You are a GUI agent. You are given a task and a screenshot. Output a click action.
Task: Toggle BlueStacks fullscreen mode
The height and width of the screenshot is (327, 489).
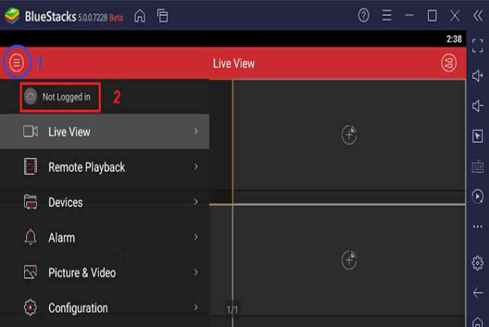(x=478, y=46)
